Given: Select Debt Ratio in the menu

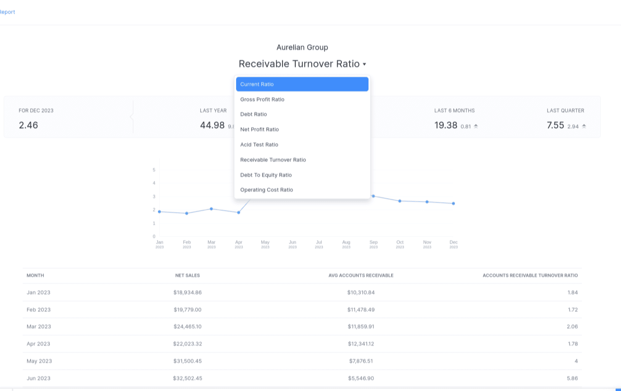Looking at the screenshot, I should coord(302,114).
